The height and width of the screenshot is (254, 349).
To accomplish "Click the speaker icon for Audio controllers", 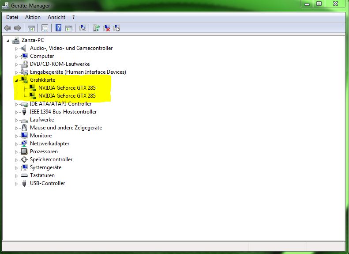I will [x=23, y=48].
